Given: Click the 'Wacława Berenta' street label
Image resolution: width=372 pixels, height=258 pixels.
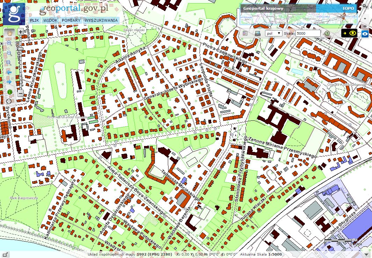Looking at the screenshot, I should click(179, 223).
